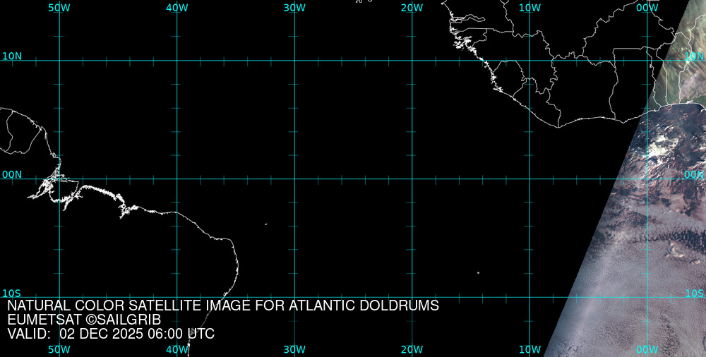Image resolution: width=706 pixels, height=357 pixels.
Task: Click the Fernando de Noronha island dot off Brazil
Action: (266, 224)
